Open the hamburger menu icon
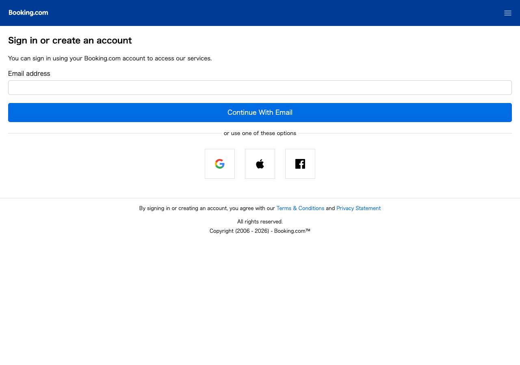Screen dimensions: 520x365 [507, 13]
